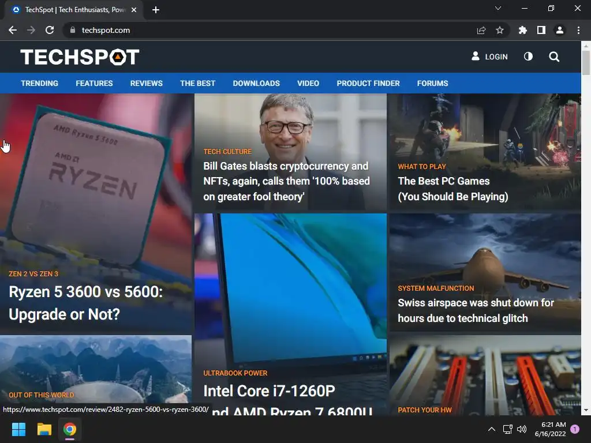Open the Bill Gates cryptocurrency article headline

[x=286, y=181]
